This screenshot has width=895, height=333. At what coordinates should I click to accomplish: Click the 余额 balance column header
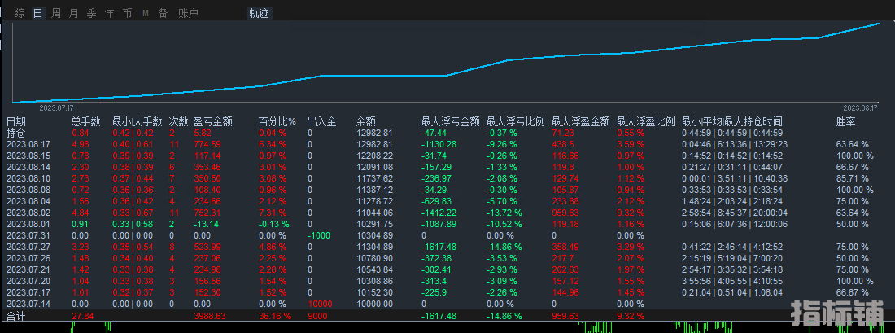pyautogui.click(x=366, y=121)
